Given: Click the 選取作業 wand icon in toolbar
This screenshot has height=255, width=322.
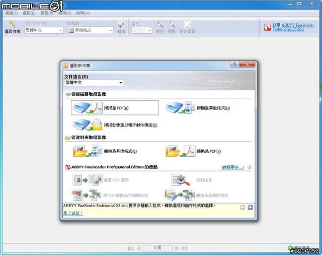Looking at the screenshot, I should pos(12,24).
